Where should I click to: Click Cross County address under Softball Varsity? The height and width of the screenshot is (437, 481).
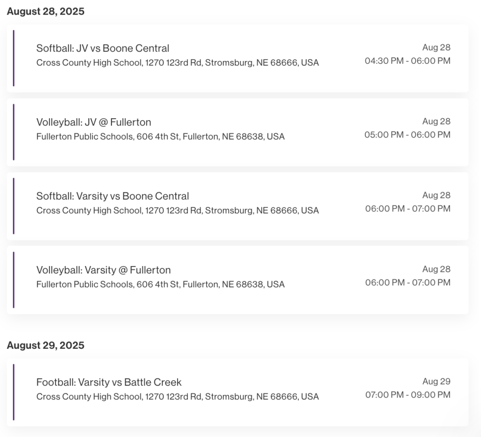pyautogui.click(x=178, y=211)
